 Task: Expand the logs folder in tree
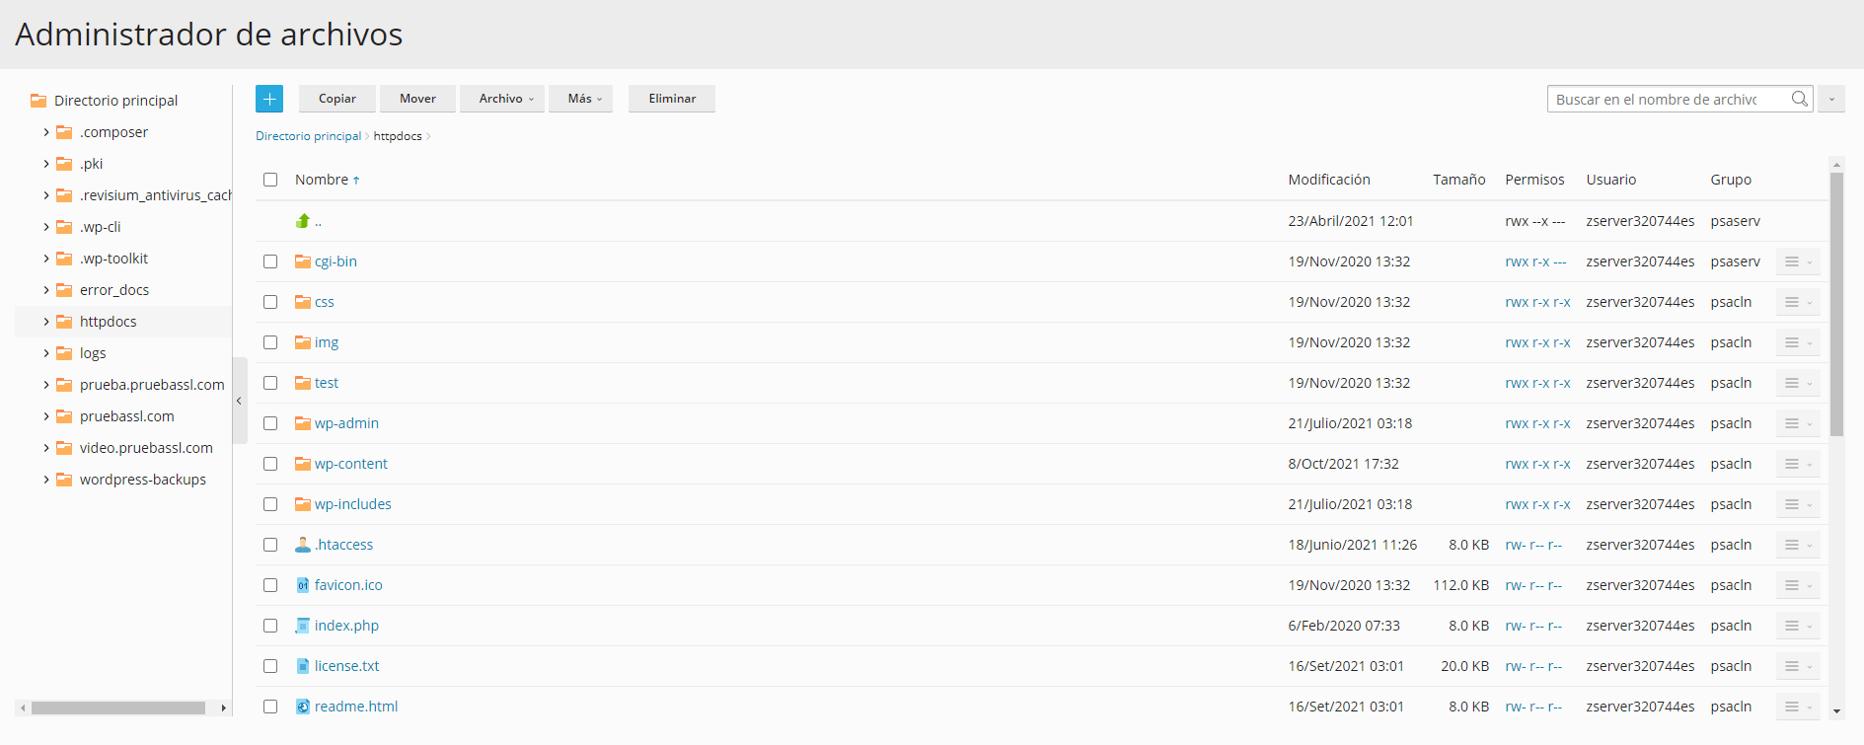(x=45, y=353)
